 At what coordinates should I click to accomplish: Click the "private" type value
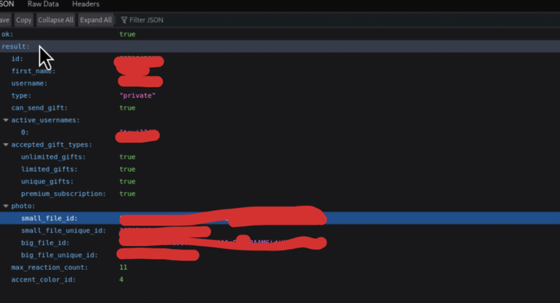pos(138,96)
